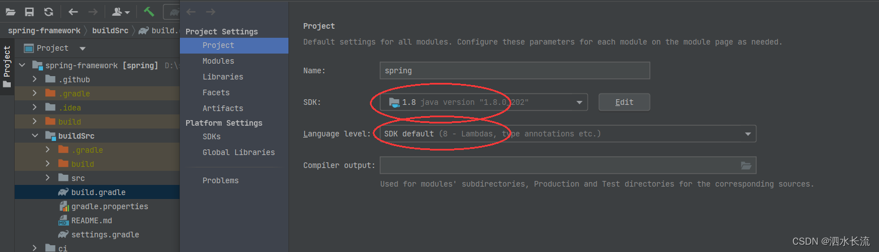
Task: Click the Save All disk icon
Action: pos(29,12)
